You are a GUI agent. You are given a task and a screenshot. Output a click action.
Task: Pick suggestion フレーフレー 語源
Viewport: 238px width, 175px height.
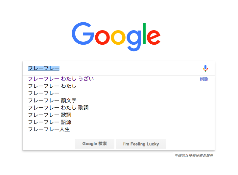click(50, 122)
